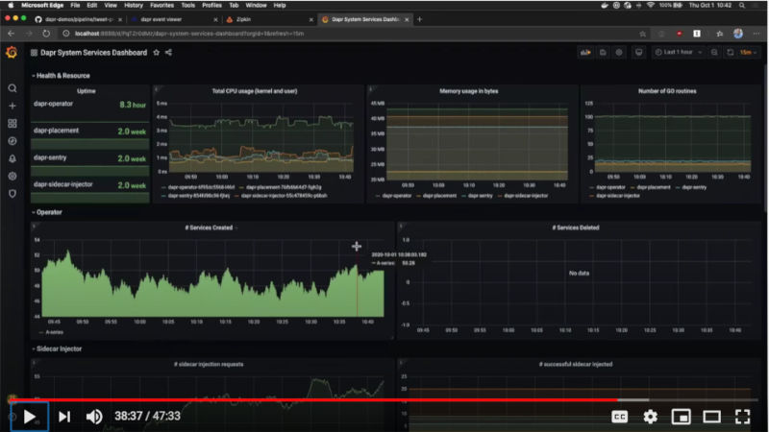Open the File menu
769x432 pixels.
(75, 6)
